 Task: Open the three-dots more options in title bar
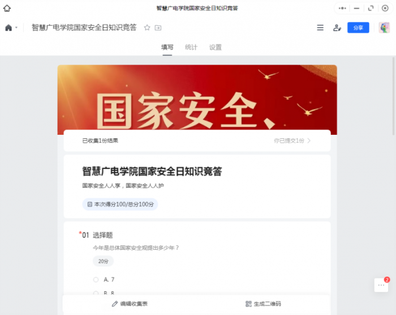[x=342, y=8]
